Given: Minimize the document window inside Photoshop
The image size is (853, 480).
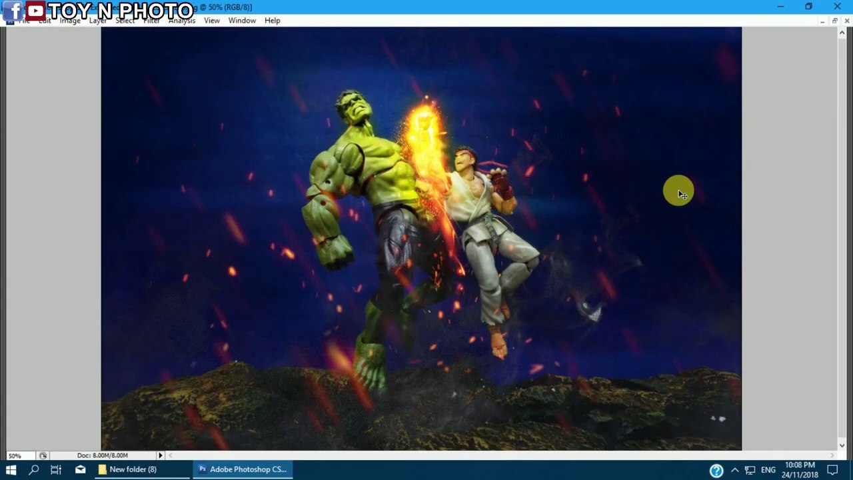Looking at the screenshot, I should [822, 21].
